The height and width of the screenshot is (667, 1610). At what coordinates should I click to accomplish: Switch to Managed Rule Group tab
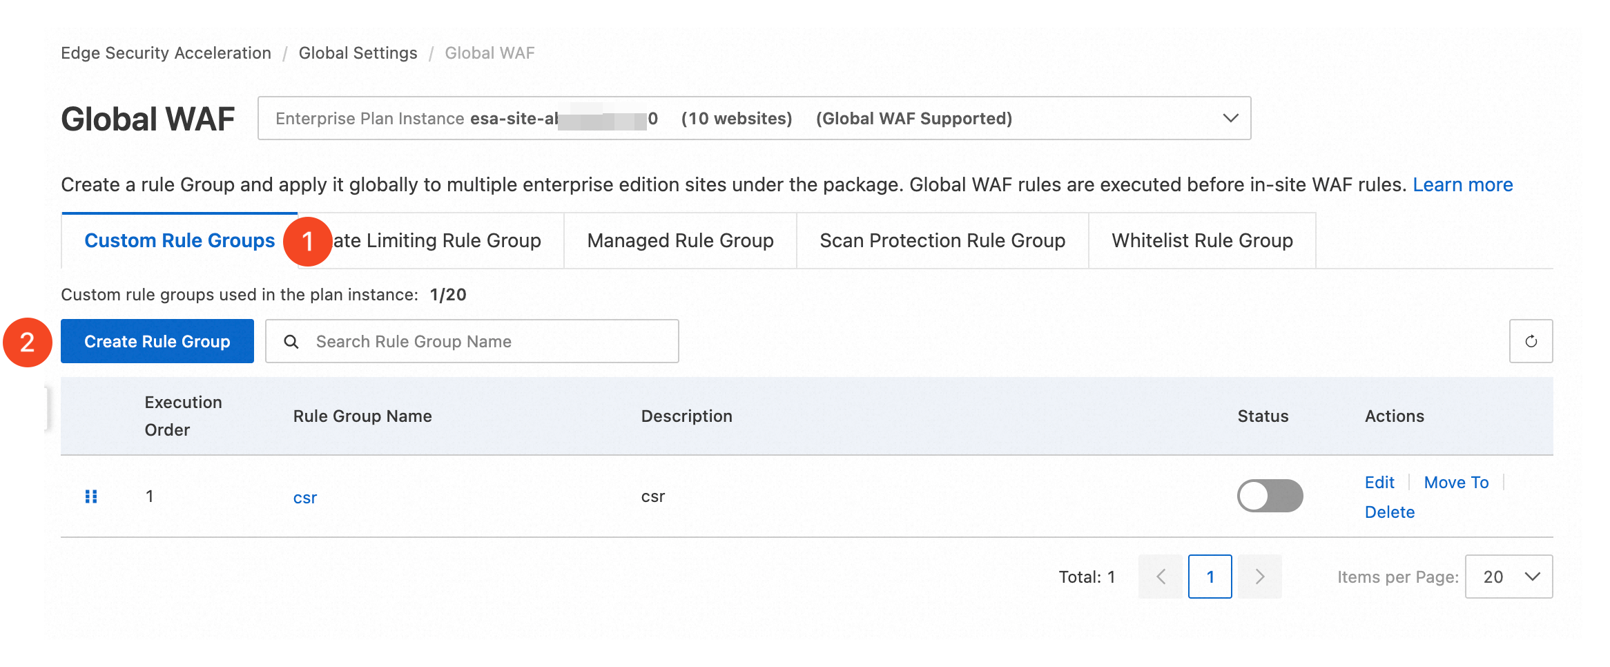point(680,240)
